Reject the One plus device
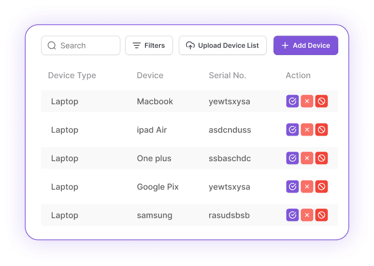 (x=307, y=158)
